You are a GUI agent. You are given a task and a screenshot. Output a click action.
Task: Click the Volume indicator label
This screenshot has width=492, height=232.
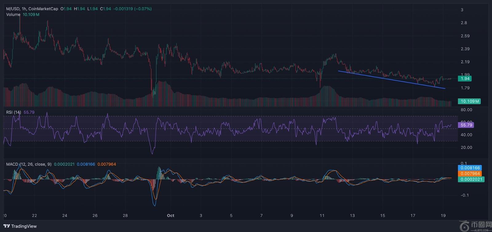13,14
